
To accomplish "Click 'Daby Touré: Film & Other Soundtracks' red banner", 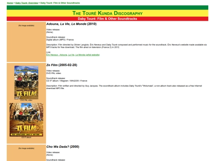I will tap(107, 19).
